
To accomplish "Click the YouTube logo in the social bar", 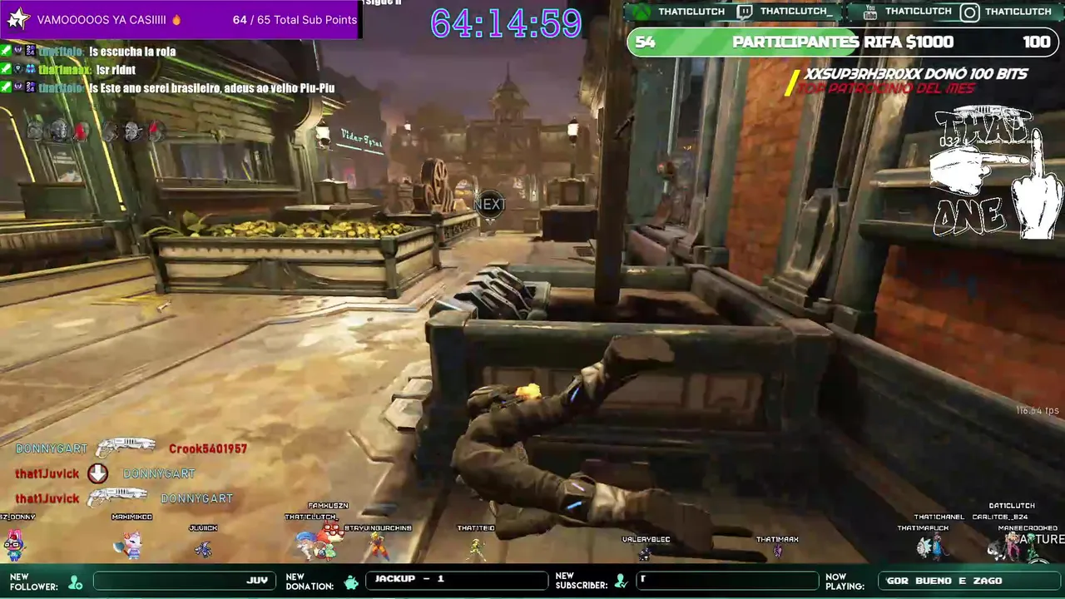I will coord(870,12).
